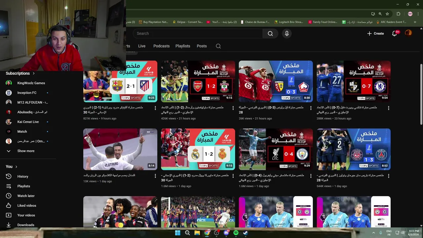Viewport: 423px width, 238px height.
Task: Show hidden system tray icons
Action: (x=374, y=233)
